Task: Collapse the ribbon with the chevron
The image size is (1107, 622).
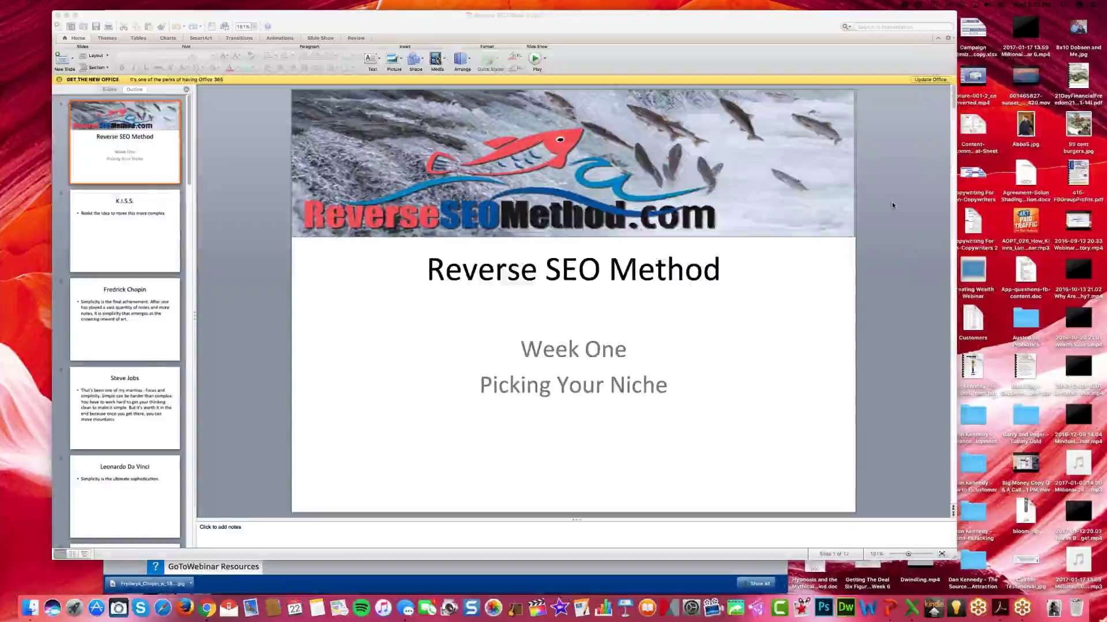Action: click(x=938, y=38)
